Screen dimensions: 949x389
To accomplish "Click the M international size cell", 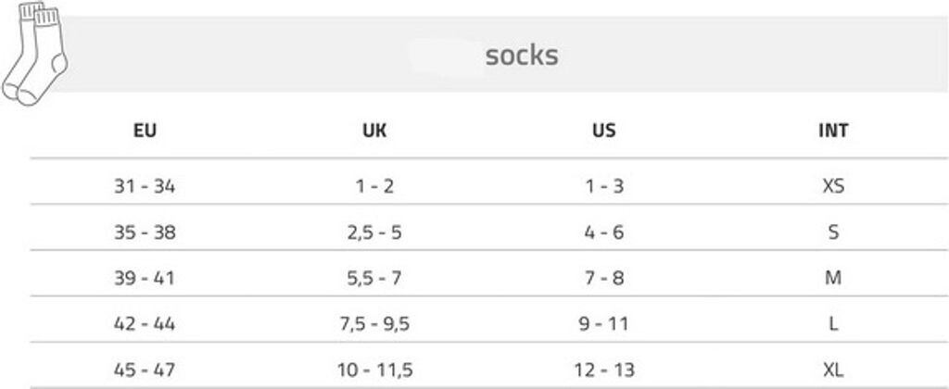I will click(x=833, y=278).
